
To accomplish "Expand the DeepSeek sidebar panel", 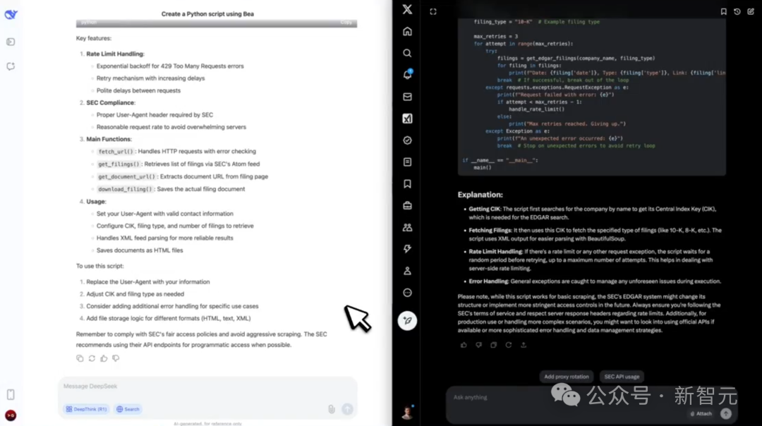I will click(x=11, y=42).
